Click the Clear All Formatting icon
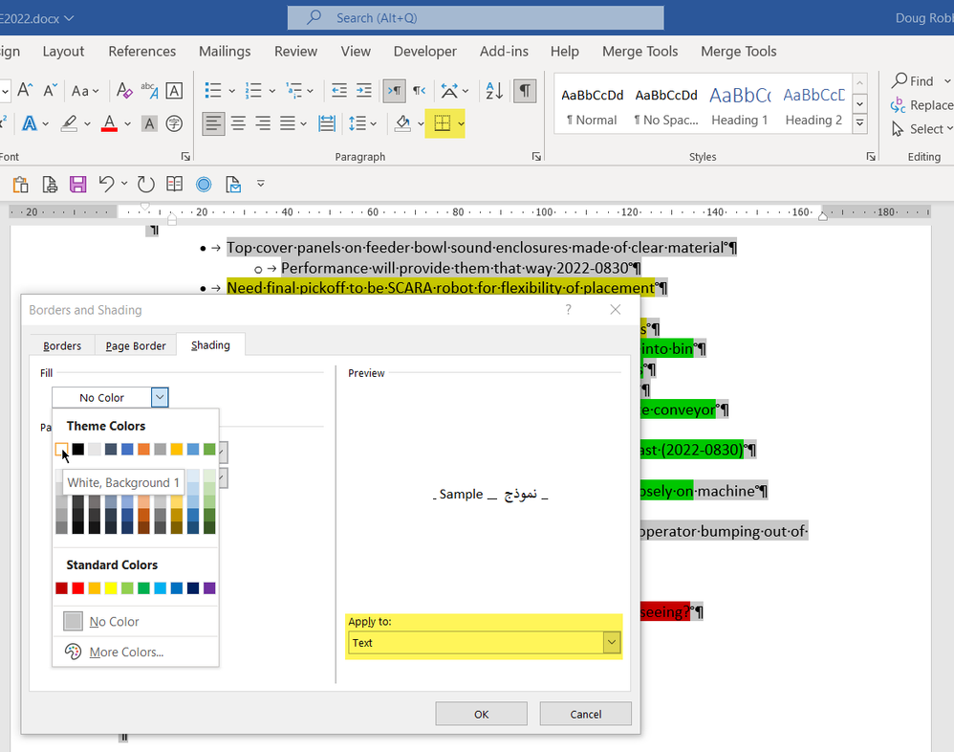 124,91
